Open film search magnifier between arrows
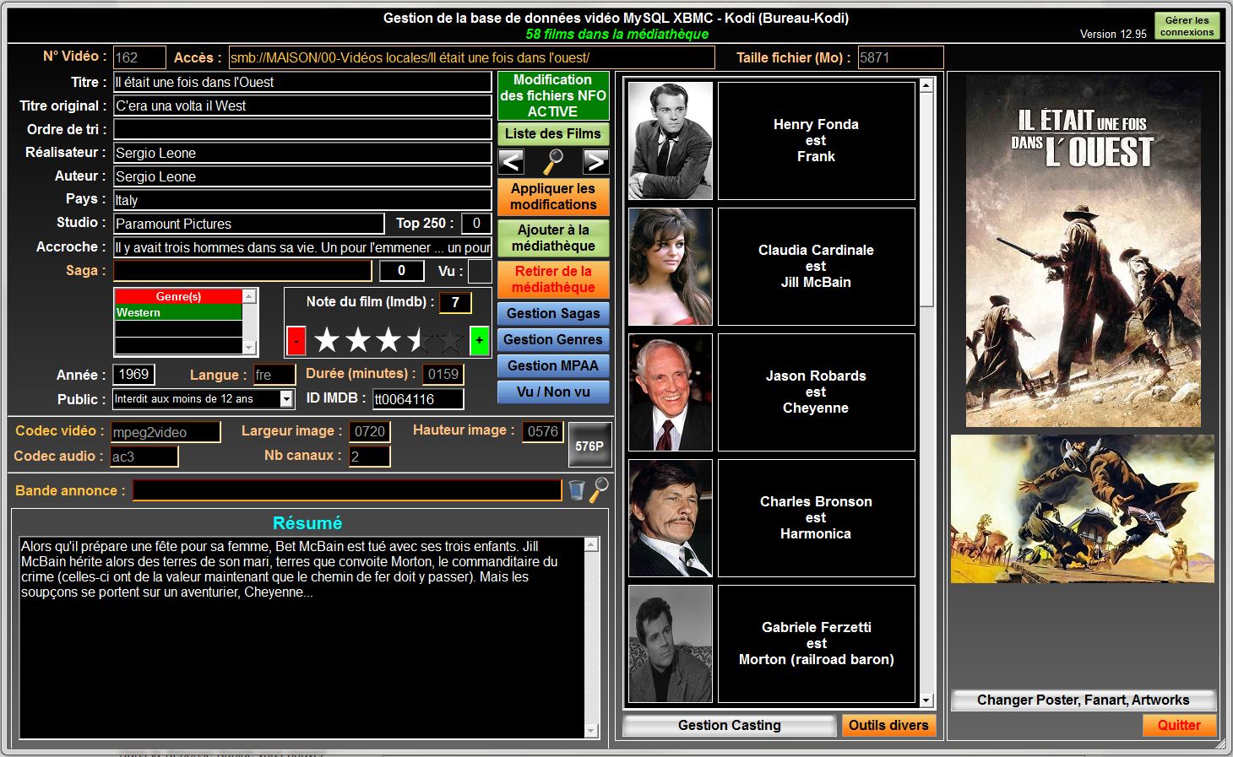 pos(553,161)
